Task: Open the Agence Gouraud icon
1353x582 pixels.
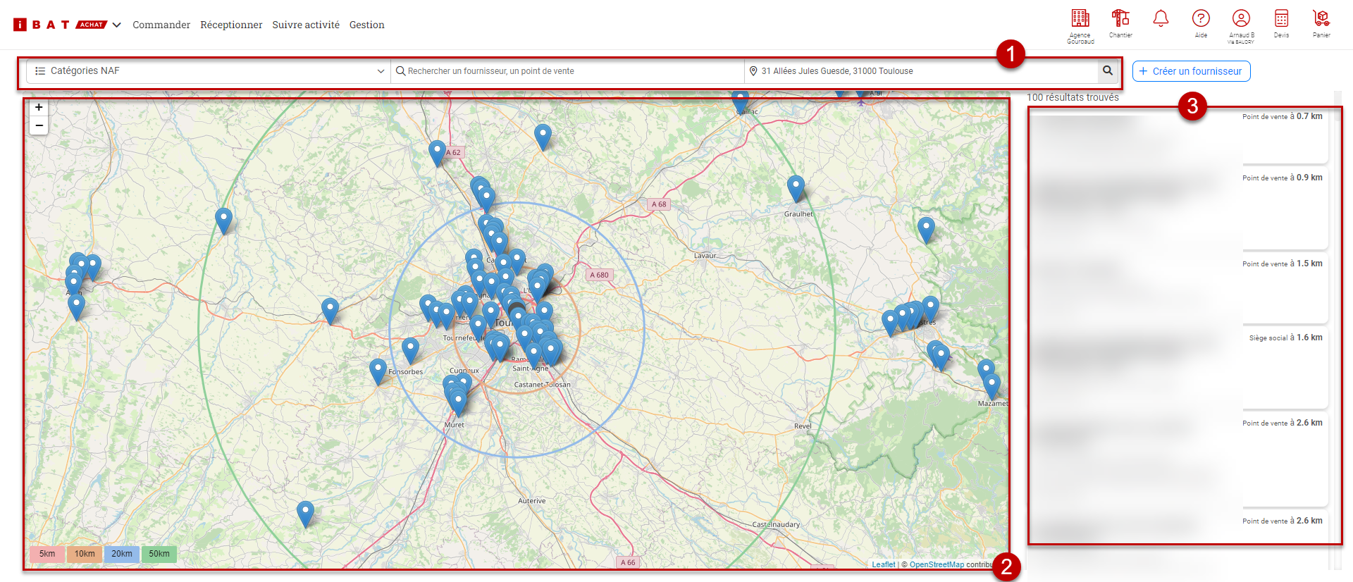Action: (1080, 19)
